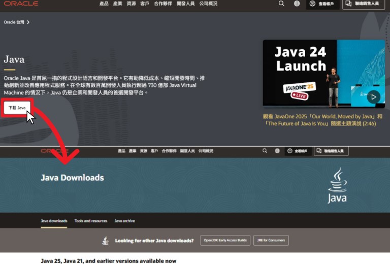Open the country selector globe icon at the top
The width and height of the screenshot is (390, 264).
pos(297,4)
